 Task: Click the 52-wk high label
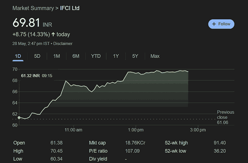click(x=176, y=143)
